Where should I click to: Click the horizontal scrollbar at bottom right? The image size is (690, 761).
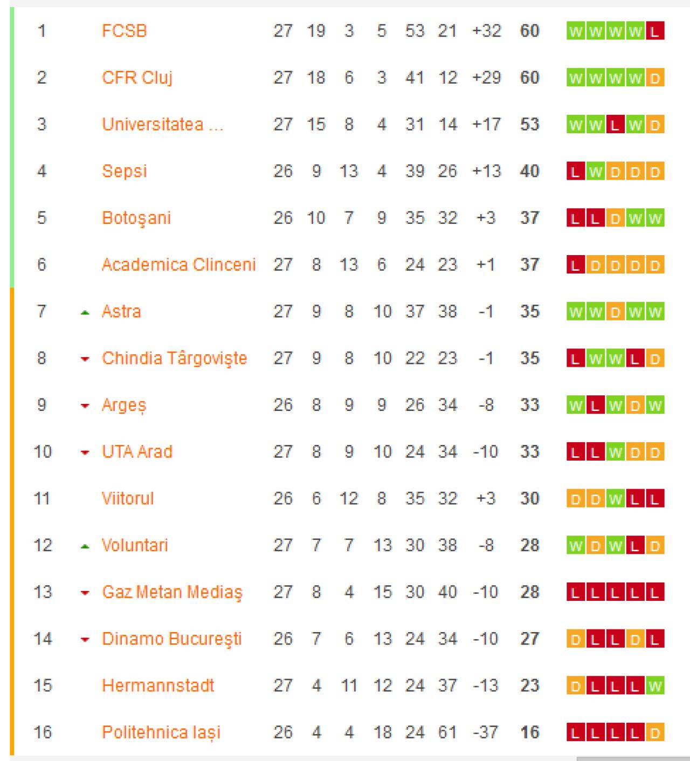click(633, 759)
